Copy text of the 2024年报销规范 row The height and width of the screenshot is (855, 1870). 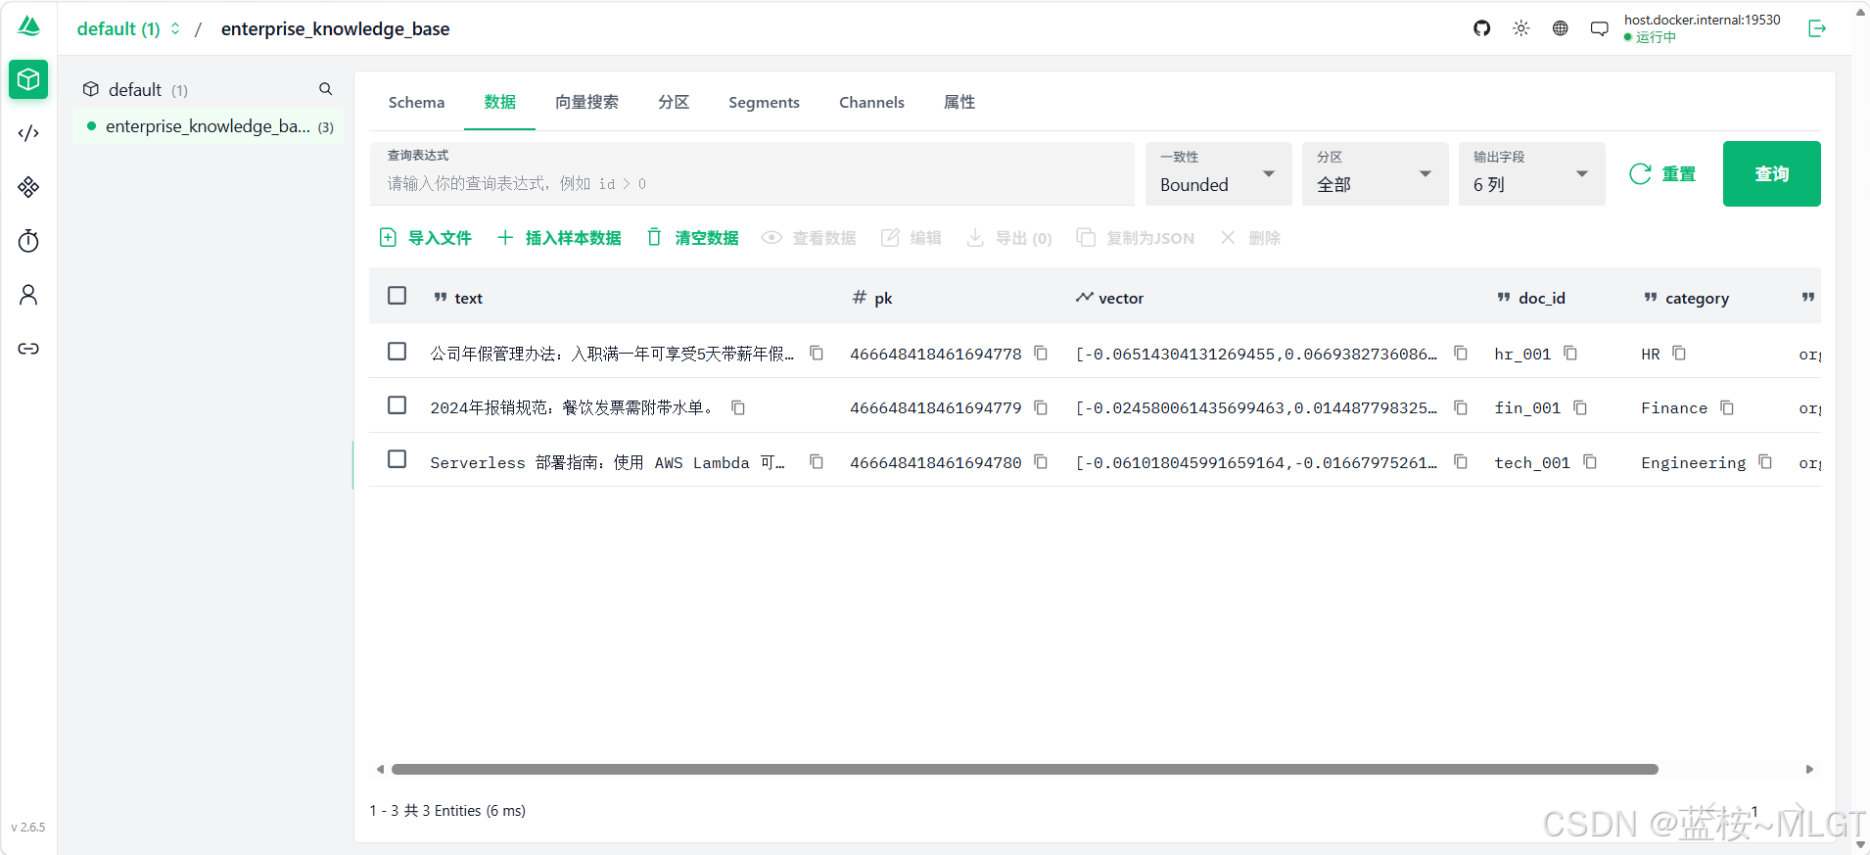pos(738,407)
